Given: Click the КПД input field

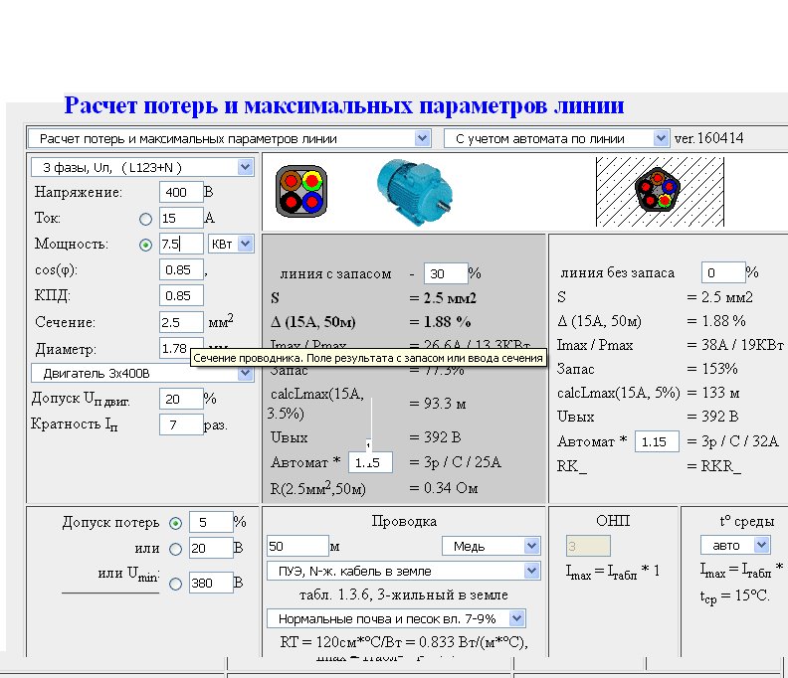Looking at the screenshot, I should tap(181, 296).
